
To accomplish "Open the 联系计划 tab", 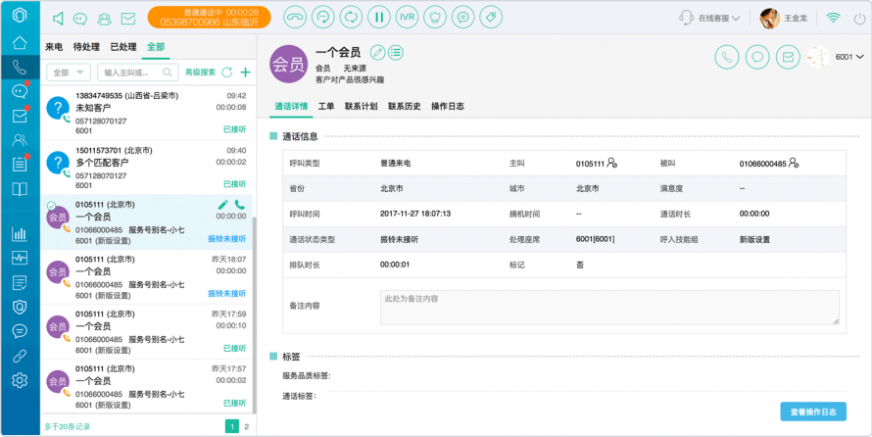I will coord(361,106).
